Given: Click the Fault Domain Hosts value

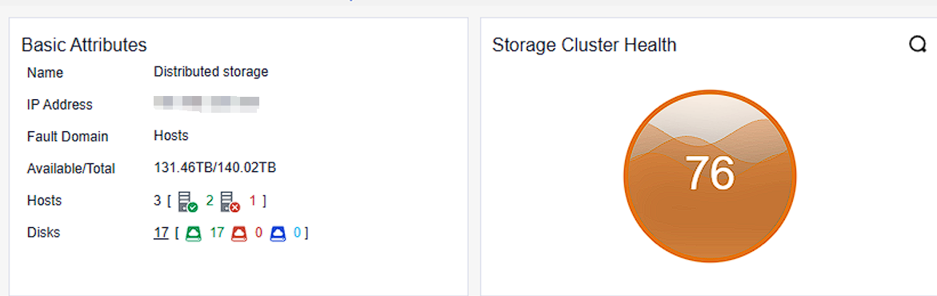Looking at the screenshot, I should tap(171, 136).
